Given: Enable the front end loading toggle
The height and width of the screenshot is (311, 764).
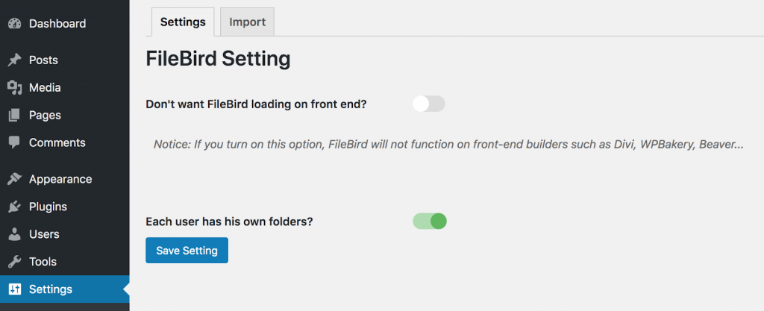Looking at the screenshot, I should click(x=429, y=104).
